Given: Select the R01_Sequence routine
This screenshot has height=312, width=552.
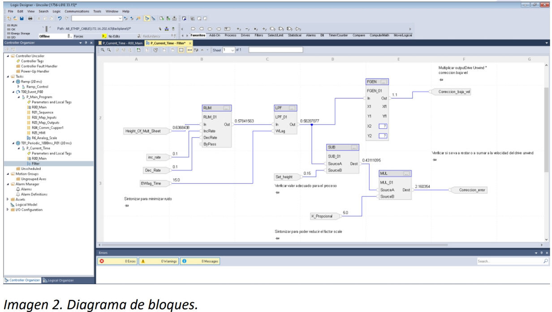Looking at the screenshot, I should pyautogui.click(x=43, y=112).
